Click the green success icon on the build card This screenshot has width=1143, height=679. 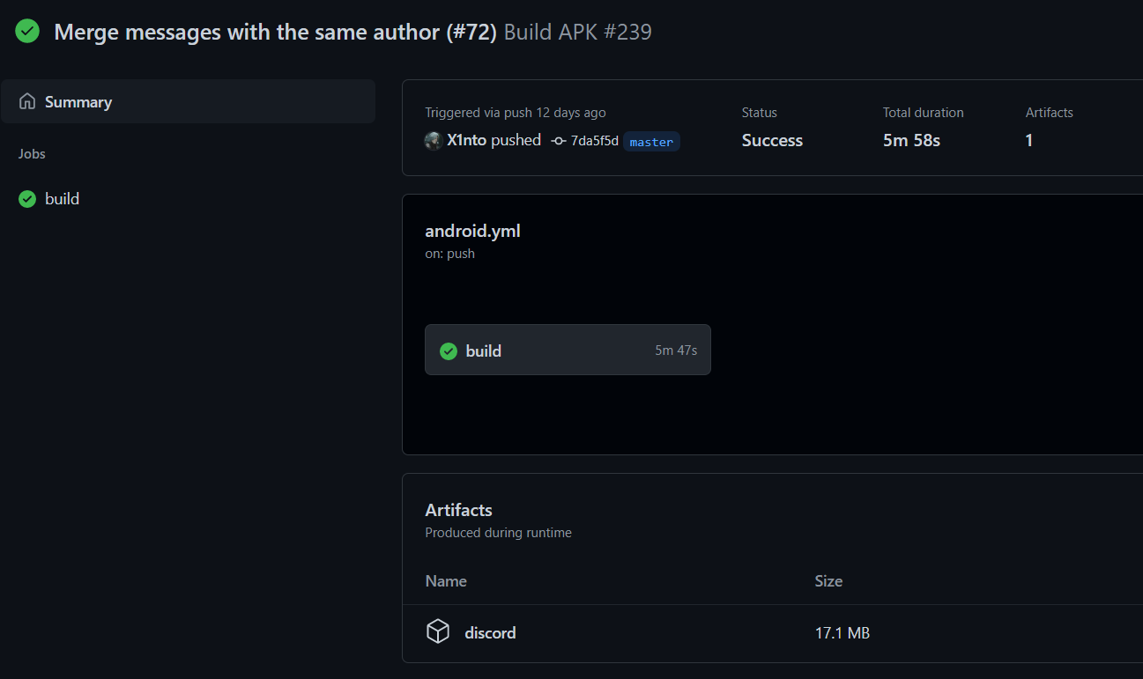(x=449, y=350)
